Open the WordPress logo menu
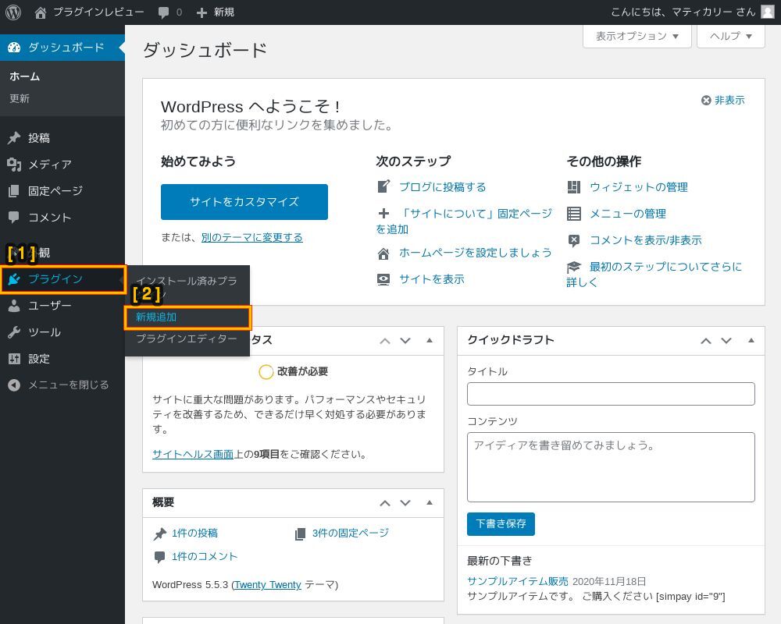This screenshot has height=624, width=781. pos(13,12)
